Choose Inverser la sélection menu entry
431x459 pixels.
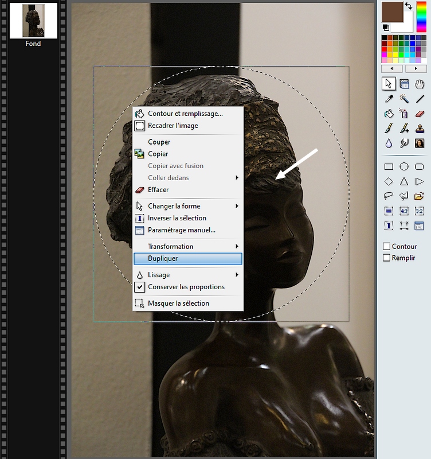pos(188,218)
